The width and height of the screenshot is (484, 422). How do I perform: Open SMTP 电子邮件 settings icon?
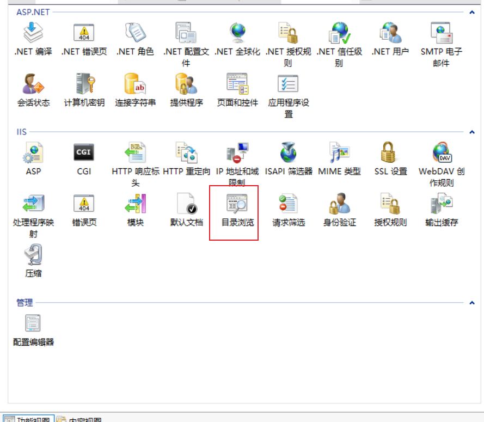point(442,33)
